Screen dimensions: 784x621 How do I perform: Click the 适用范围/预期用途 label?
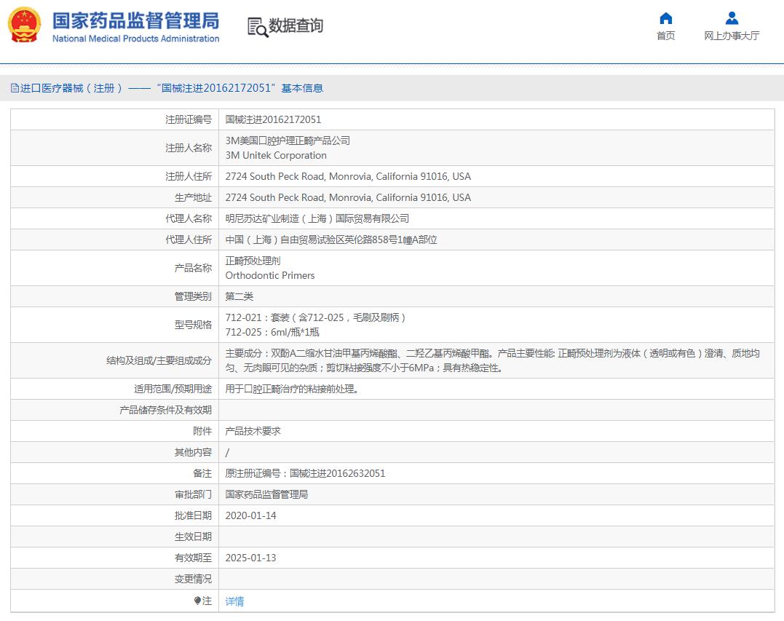click(173, 389)
